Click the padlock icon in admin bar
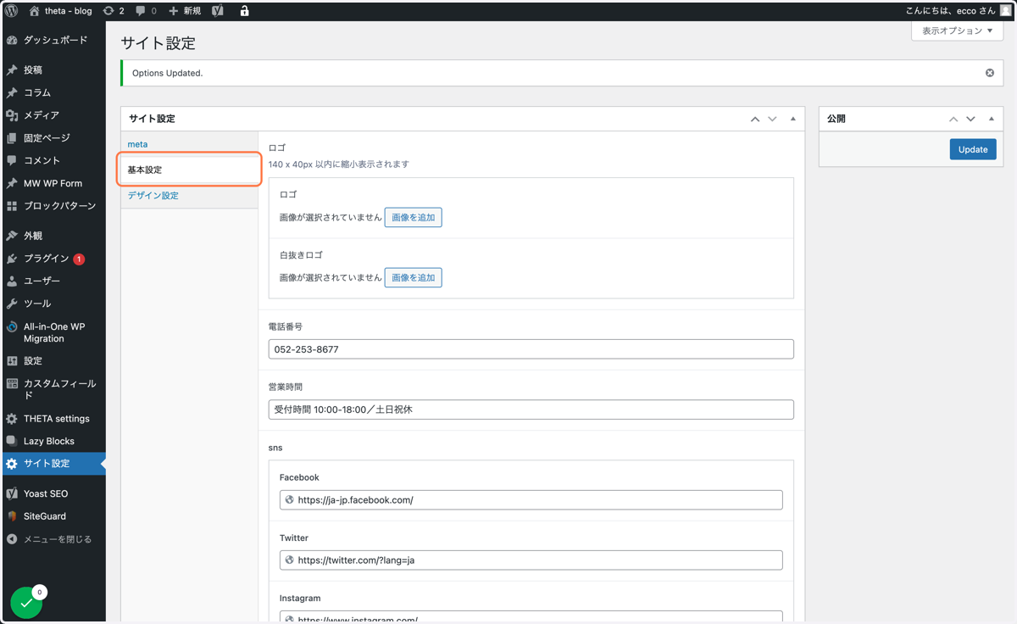This screenshot has height=624, width=1017. point(244,11)
